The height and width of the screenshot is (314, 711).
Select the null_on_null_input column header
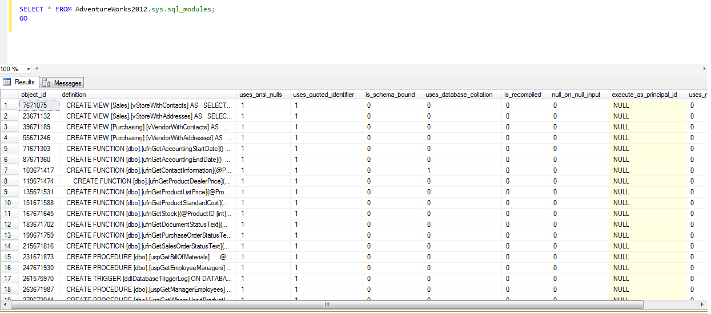[x=579, y=95]
